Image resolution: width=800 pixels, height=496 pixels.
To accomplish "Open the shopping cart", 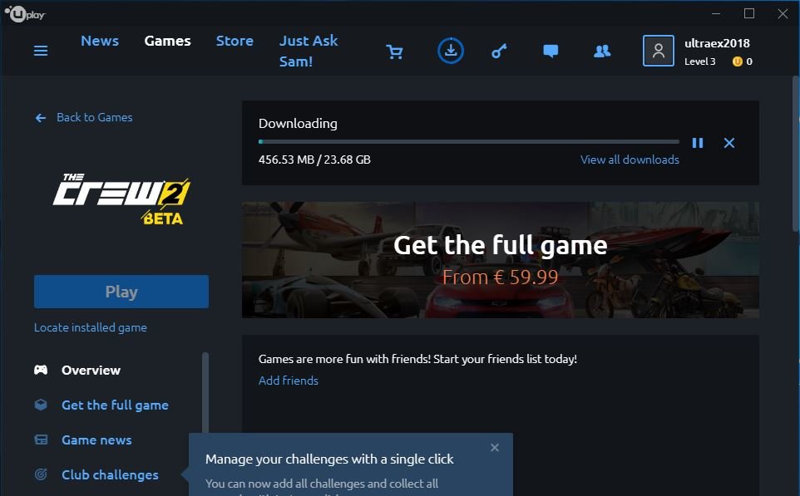I will pos(394,52).
